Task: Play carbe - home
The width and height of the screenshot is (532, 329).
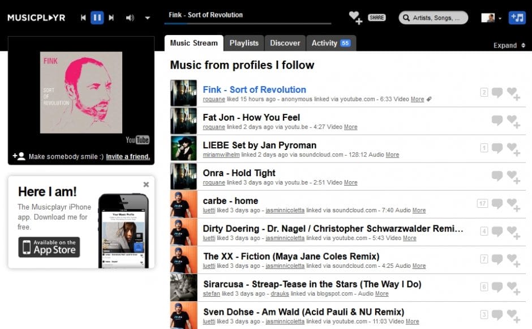Action: (x=230, y=201)
